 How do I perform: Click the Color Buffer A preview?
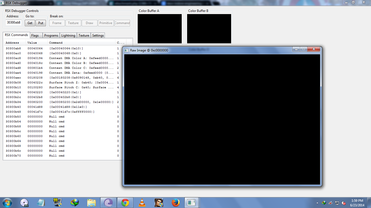click(x=160, y=29)
